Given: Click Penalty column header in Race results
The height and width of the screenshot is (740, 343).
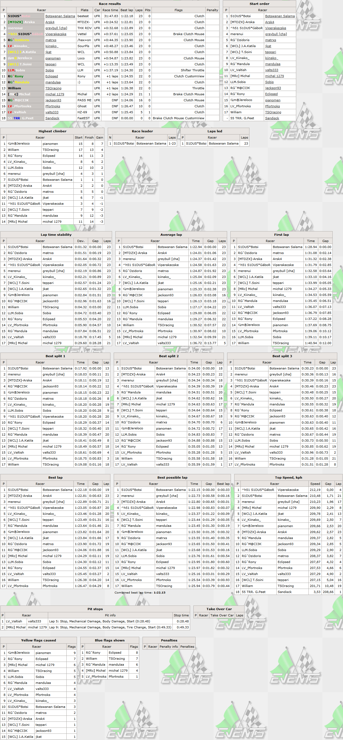Looking at the screenshot, I should (x=212, y=10).
